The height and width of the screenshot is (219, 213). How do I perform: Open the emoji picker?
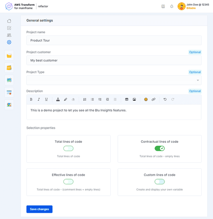tap(146, 99)
